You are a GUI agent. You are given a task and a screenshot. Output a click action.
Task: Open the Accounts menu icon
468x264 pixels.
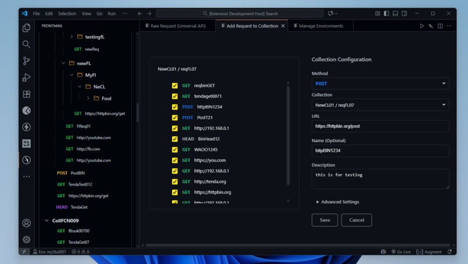[26, 223]
